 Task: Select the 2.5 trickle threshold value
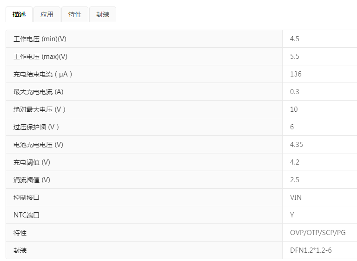tap(295, 180)
